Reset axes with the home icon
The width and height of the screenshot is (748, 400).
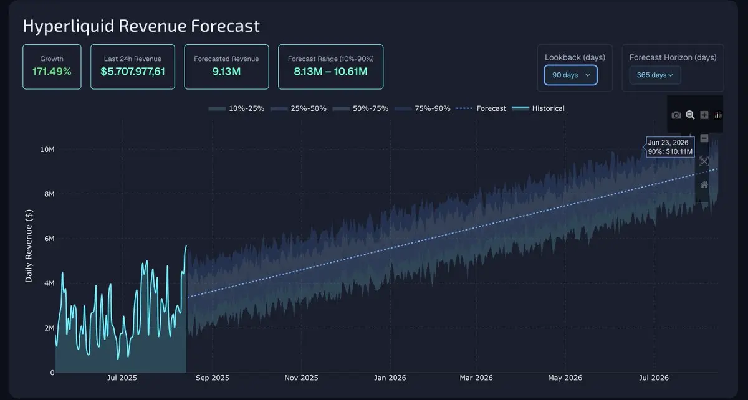click(704, 184)
